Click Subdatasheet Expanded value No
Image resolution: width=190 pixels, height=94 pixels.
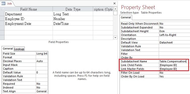(174, 27)
